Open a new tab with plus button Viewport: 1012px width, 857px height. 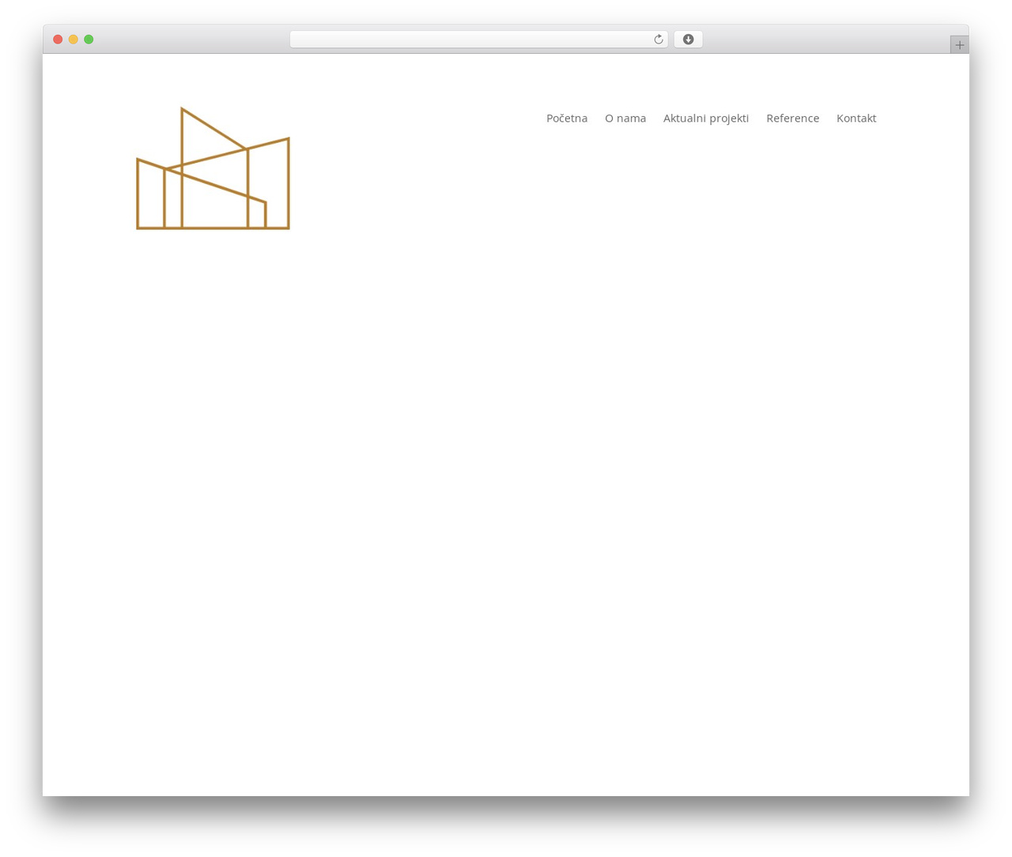959,45
